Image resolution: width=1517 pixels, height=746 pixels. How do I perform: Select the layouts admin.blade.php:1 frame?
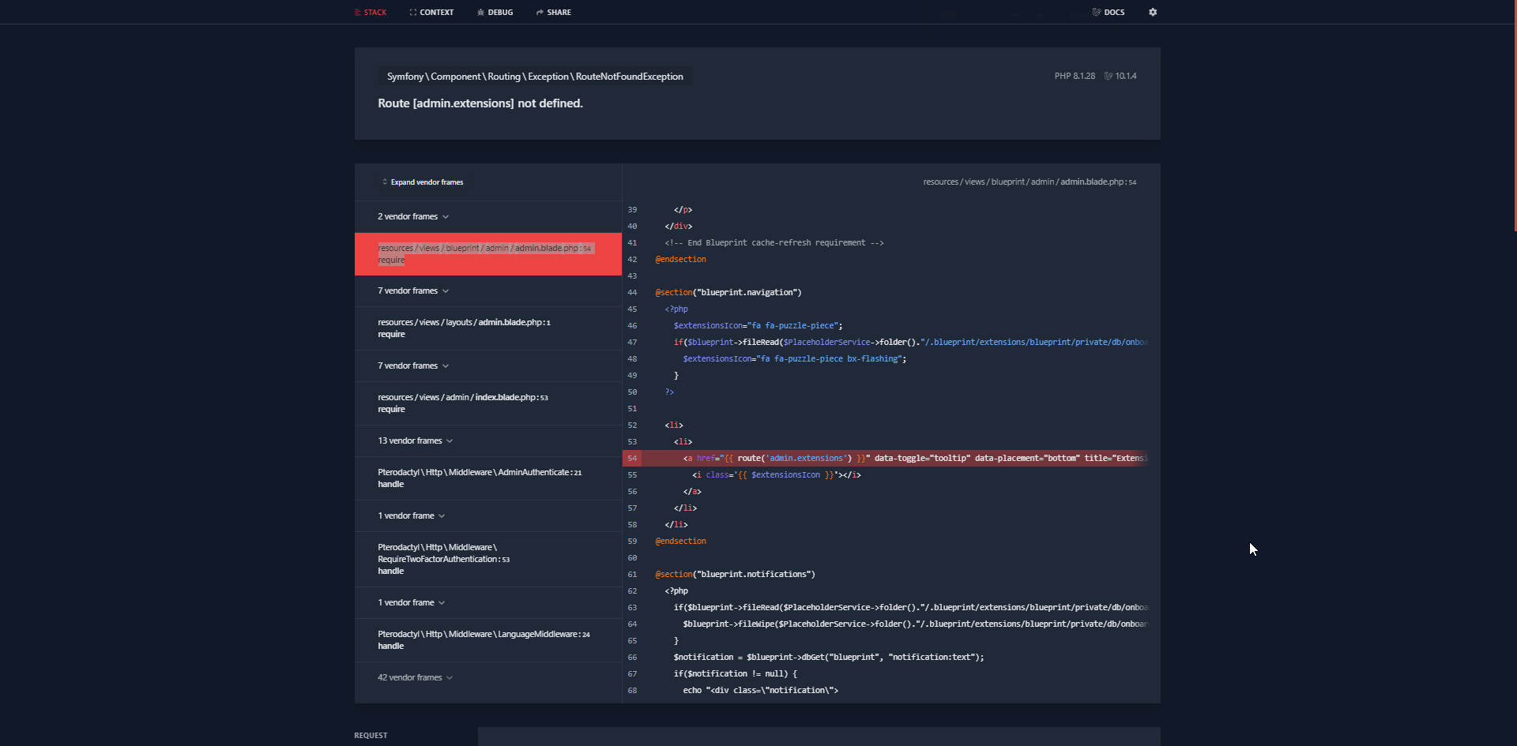click(x=488, y=328)
